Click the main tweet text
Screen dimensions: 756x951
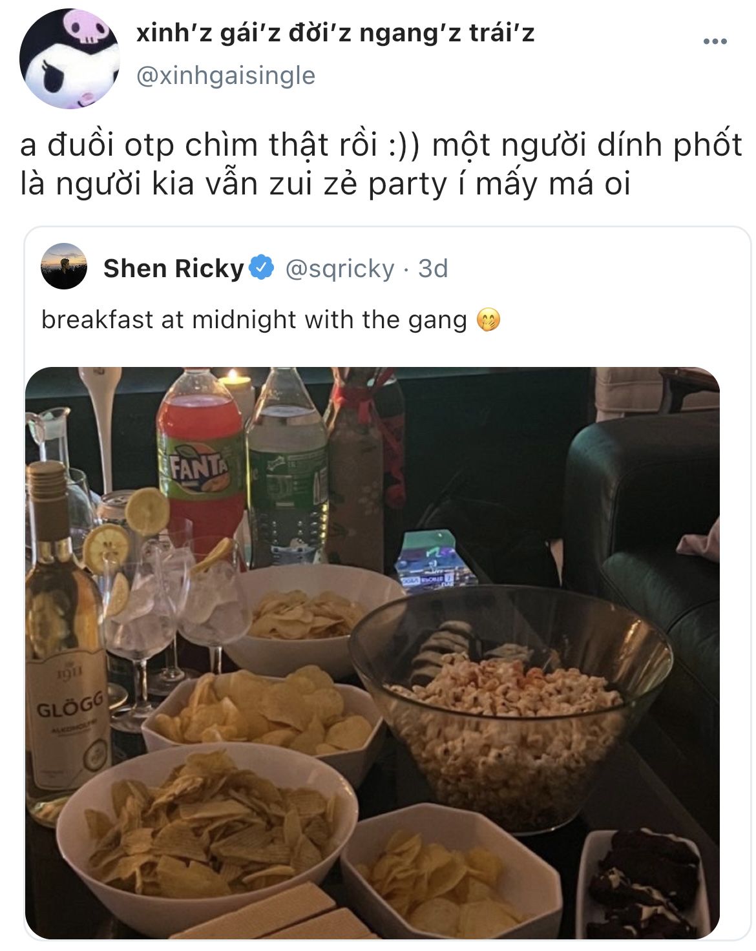(381, 165)
